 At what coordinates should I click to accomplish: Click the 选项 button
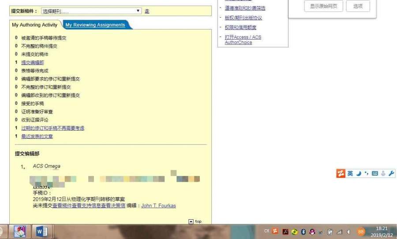point(358,6)
